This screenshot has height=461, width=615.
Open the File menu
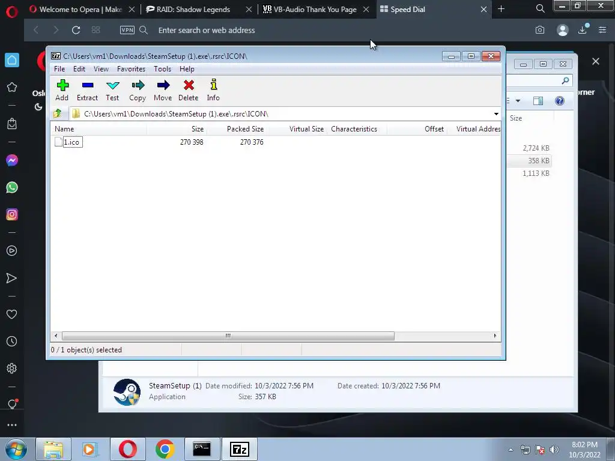pyautogui.click(x=59, y=69)
